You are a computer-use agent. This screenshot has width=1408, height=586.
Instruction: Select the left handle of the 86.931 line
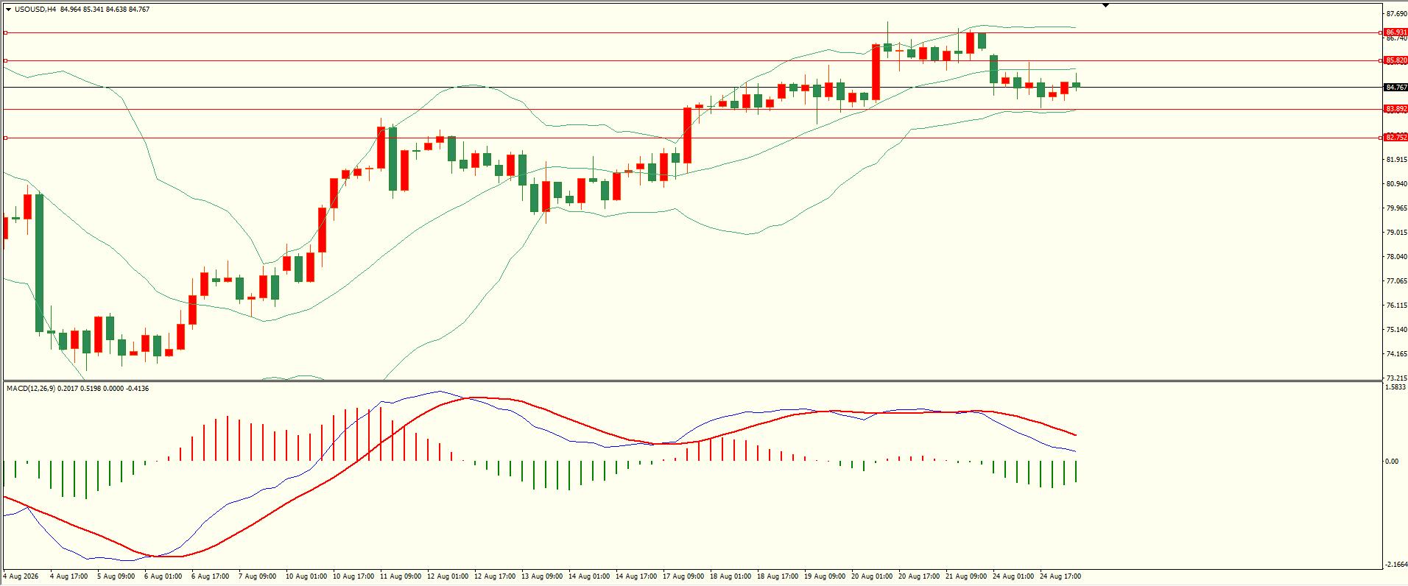(x=6, y=32)
